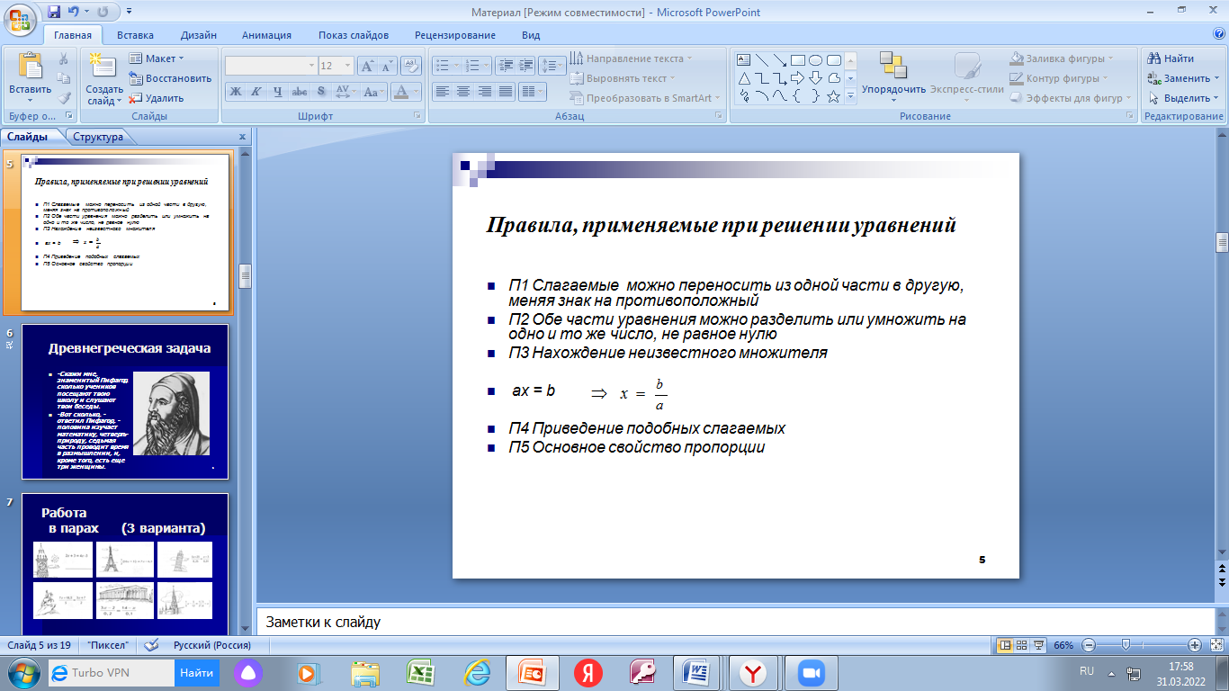The image size is (1229, 691).
Task: Select slide 6 thumbnail Древнегреческая задача
Action: click(x=125, y=401)
